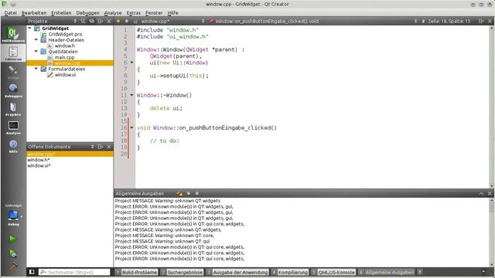Show the Suchergebnisse pane
This screenshot has width=495, height=278.
coord(182,272)
